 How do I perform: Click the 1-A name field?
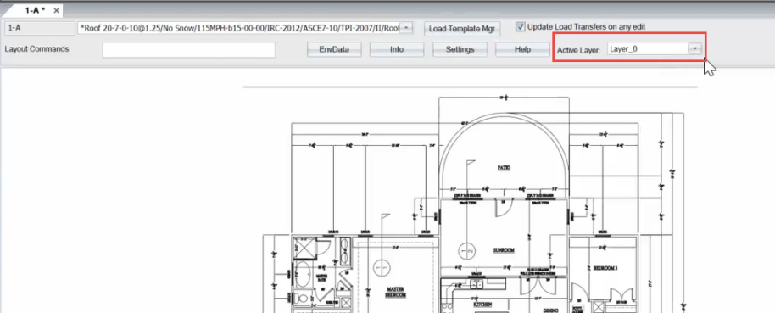(x=40, y=28)
